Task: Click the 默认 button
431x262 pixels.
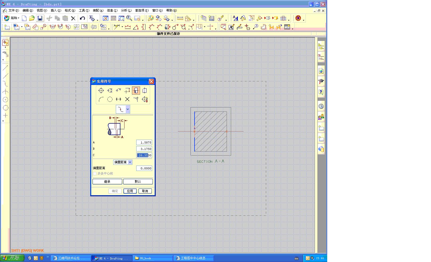Action: click(x=138, y=182)
